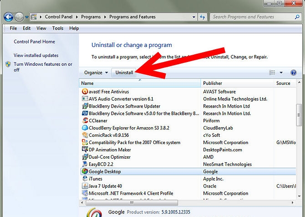Screen dimensions: 305x217
Task: Click the vertical scrollbar thumb
Action: (299, 115)
